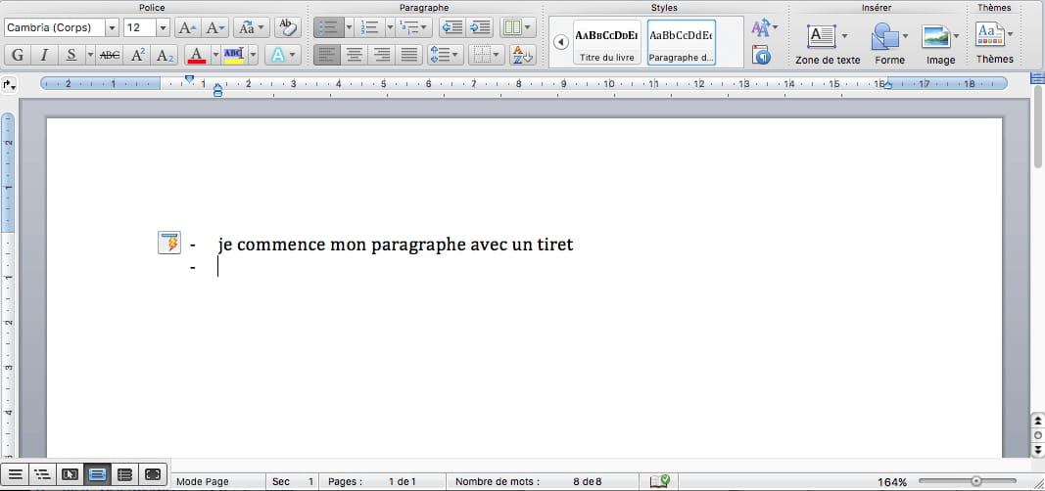1045x491 pixels.
Task: Select the center alignment icon
Action: (x=355, y=55)
